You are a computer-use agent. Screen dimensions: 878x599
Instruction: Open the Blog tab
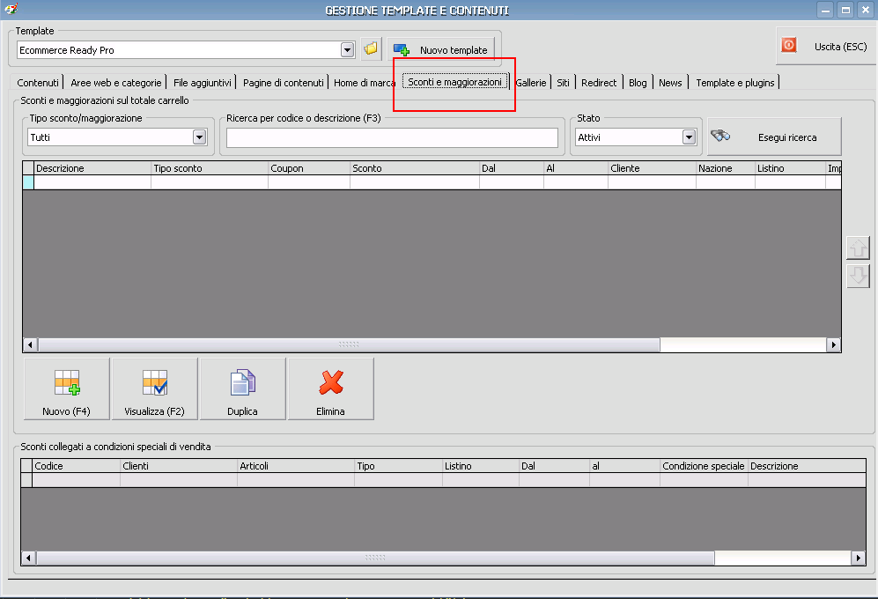point(638,83)
